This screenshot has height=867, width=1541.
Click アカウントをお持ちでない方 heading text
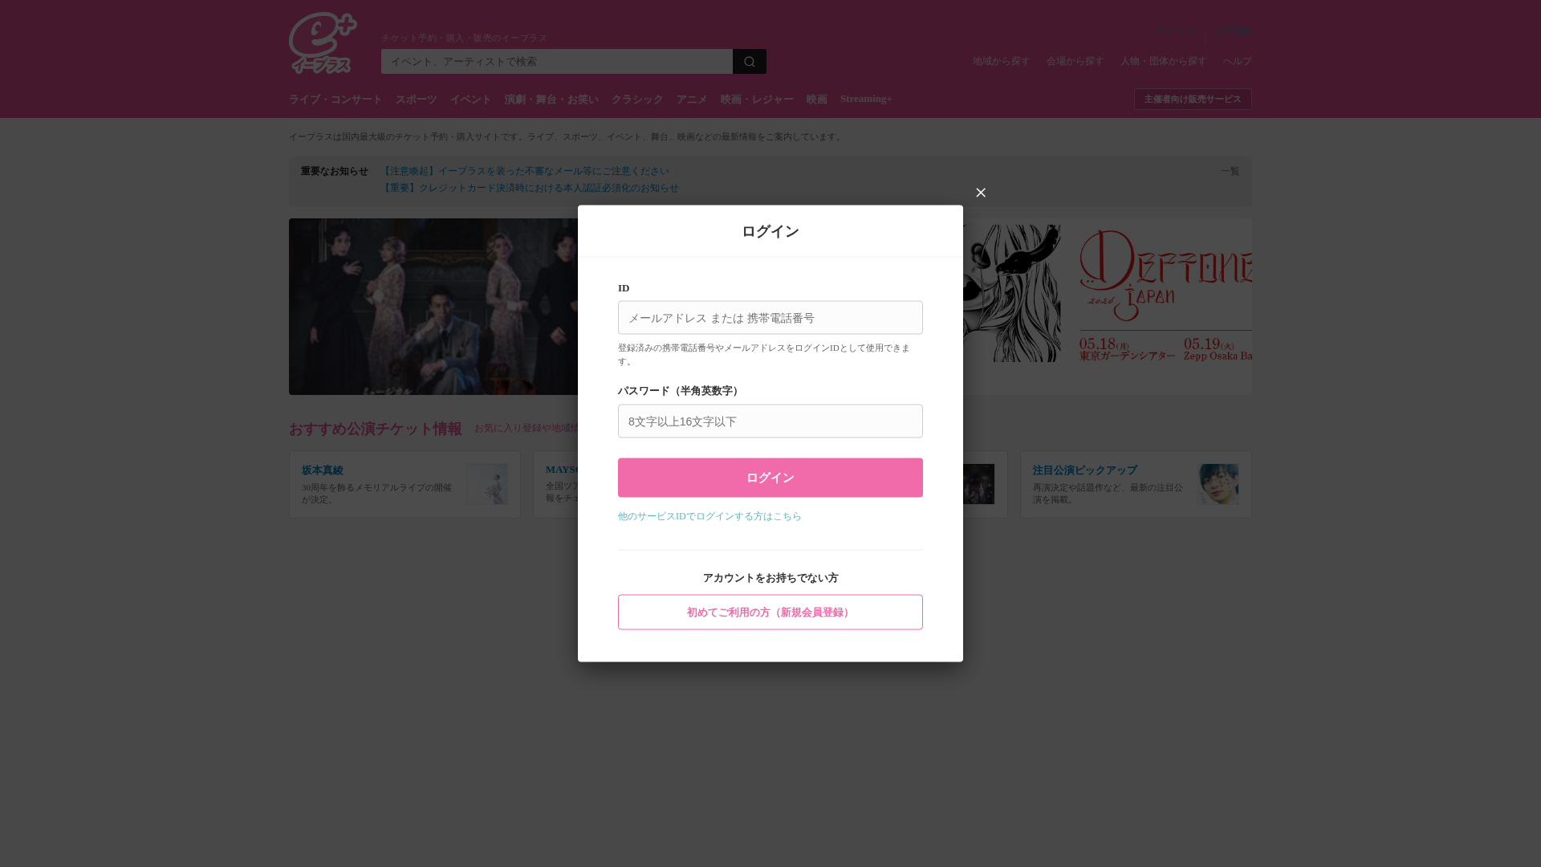click(770, 578)
